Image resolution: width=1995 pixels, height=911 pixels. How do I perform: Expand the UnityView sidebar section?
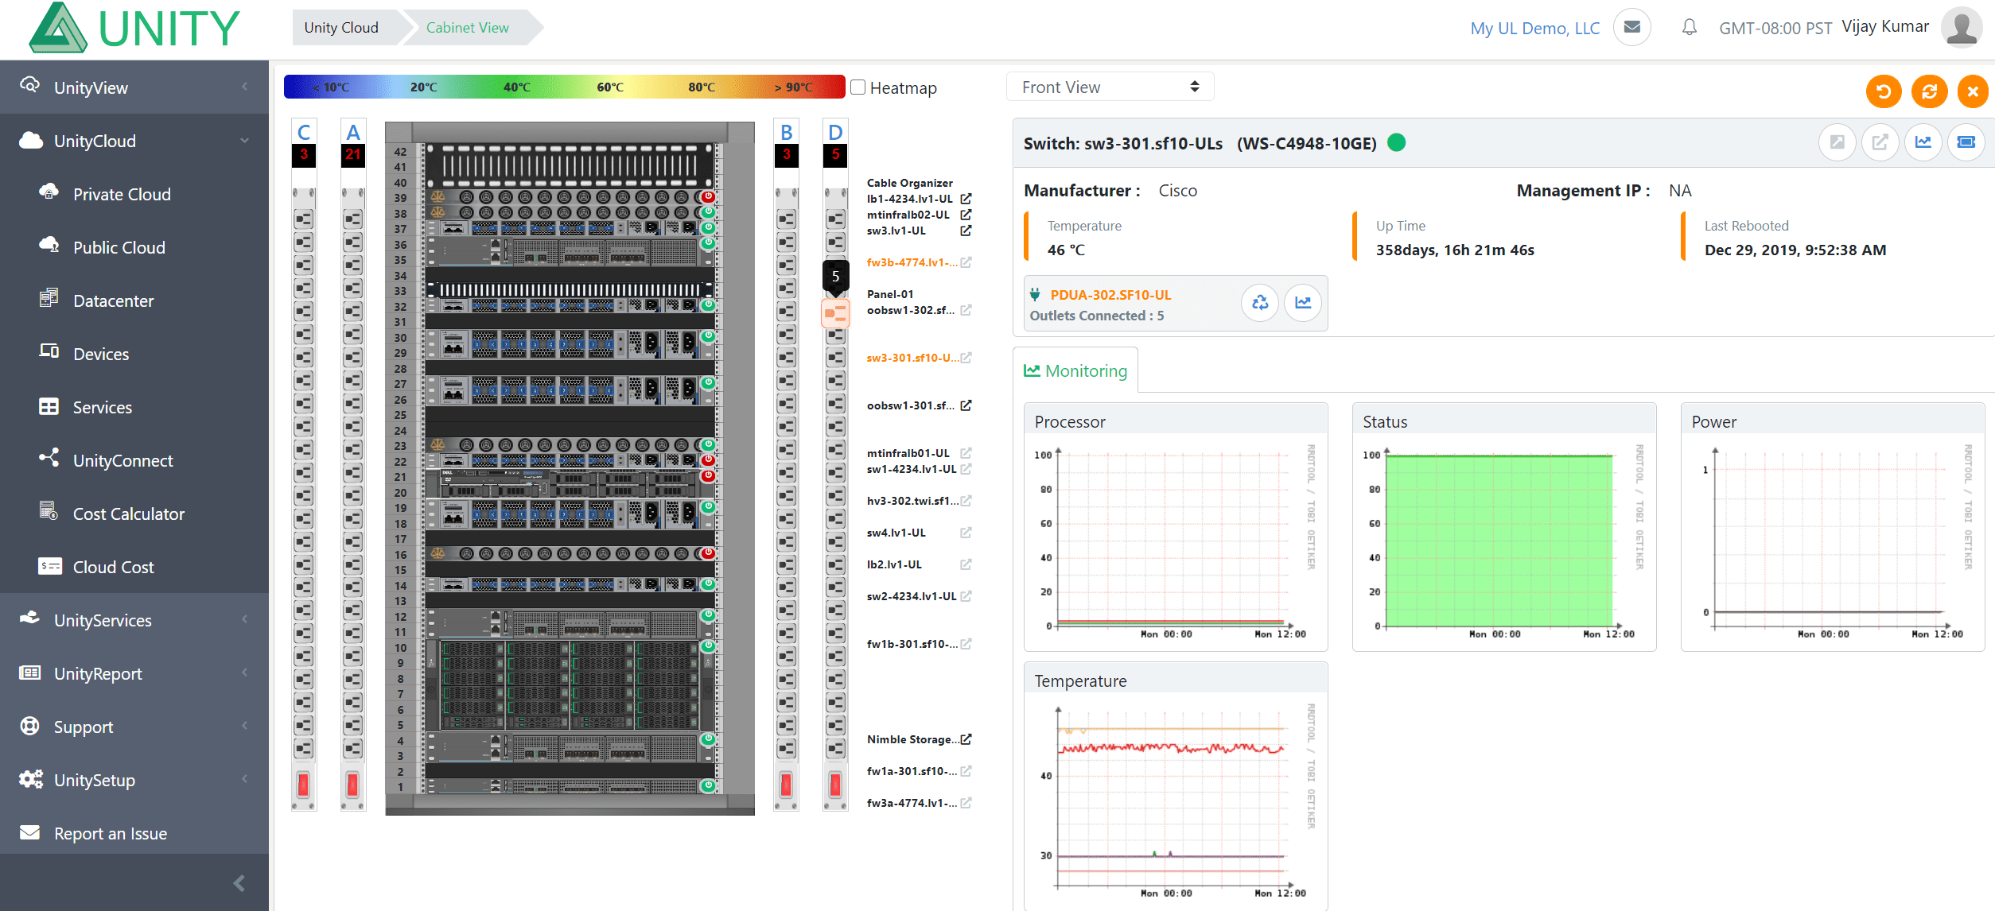click(134, 87)
